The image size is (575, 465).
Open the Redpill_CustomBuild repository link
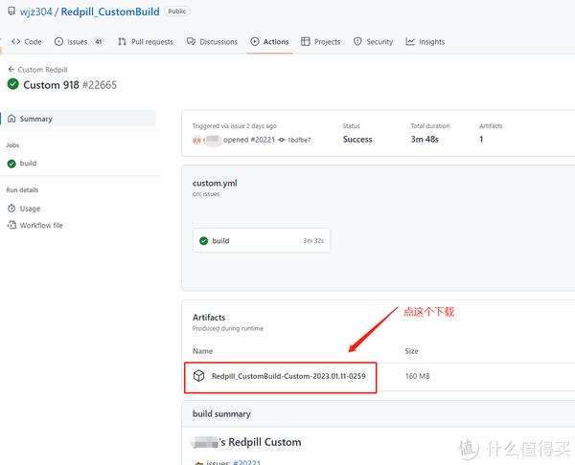pos(110,11)
